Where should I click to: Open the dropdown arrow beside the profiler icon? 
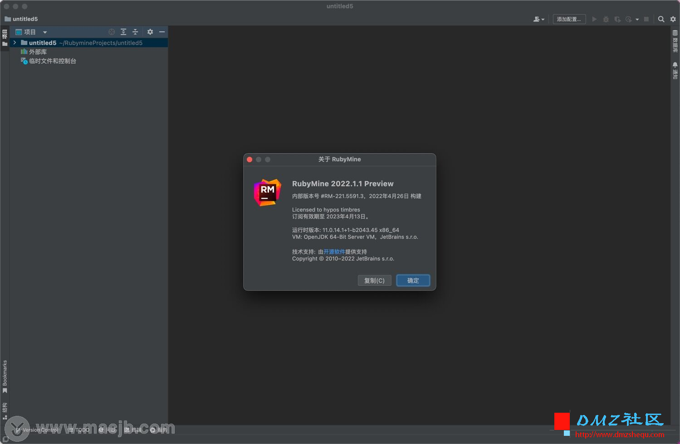637,19
